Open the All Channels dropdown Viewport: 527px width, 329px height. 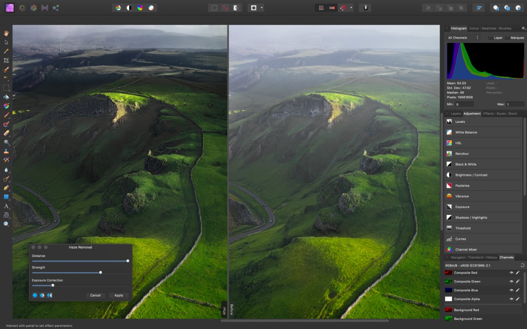coord(463,38)
